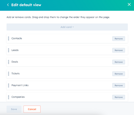Select the Tickets card label

pyautogui.click(x=15, y=73)
